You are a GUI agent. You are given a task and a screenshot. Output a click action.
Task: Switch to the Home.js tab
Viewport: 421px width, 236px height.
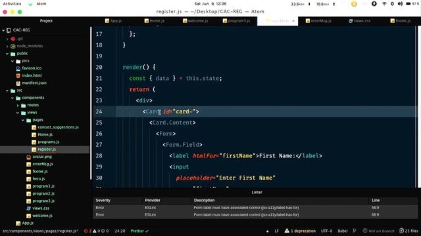[155, 21]
